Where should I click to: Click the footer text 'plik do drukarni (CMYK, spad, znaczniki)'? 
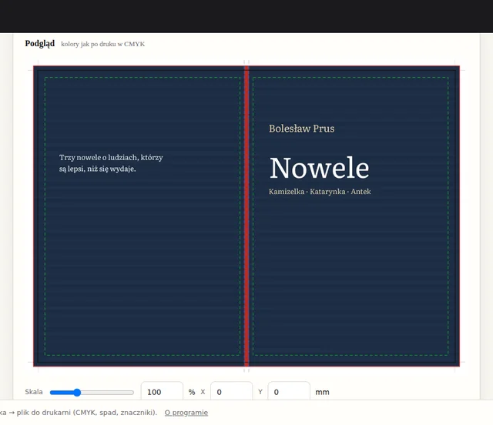tap(87, 413)
